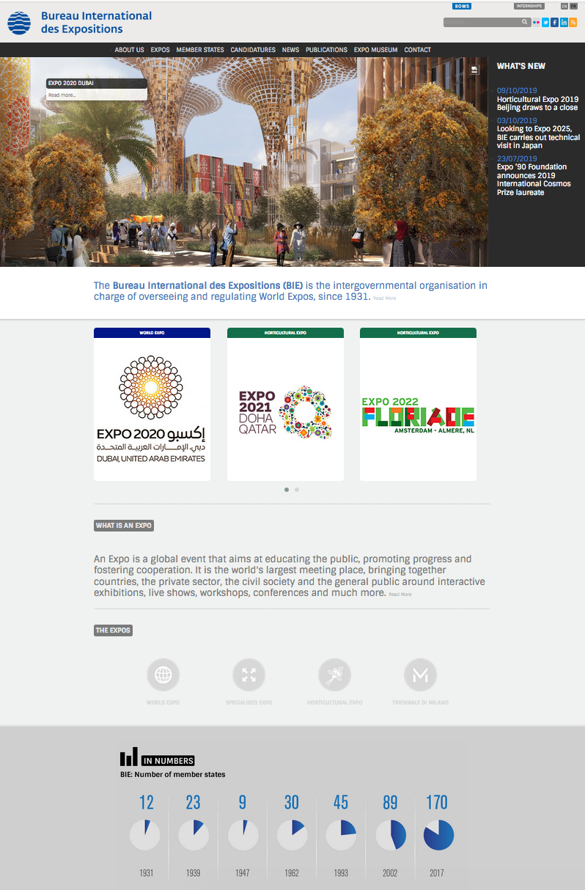Open the Publications menu
585x890 pixels.
click(326, 50)
